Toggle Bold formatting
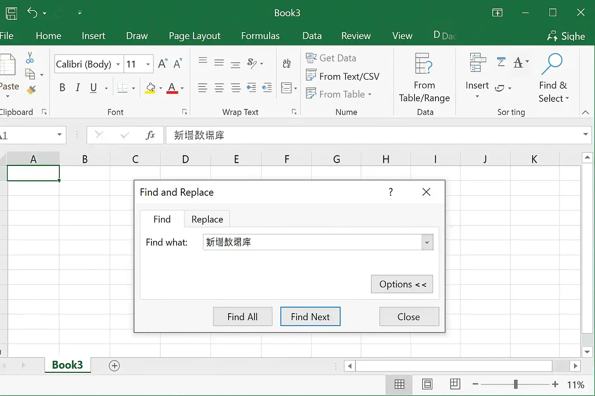The width and height of the screenshot is (595, 396). [x=62, y=88]
